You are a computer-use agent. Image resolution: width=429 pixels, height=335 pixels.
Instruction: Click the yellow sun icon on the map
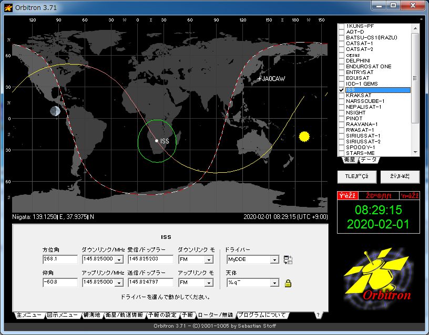(x=304, y=137)
